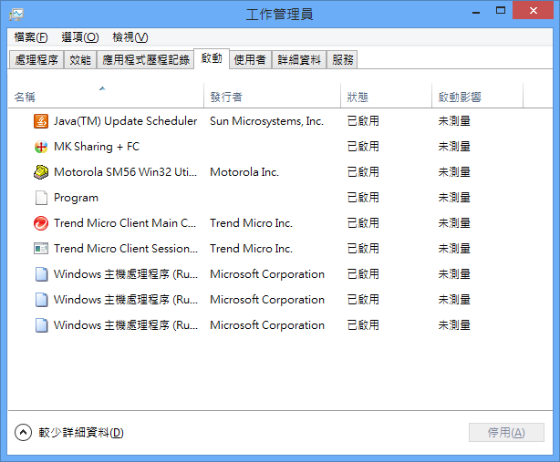Image resolution: width=560 pixels, height=462 pixels.
Task: Click 未測量 impact in the Program row
Action: click(454, 198)
